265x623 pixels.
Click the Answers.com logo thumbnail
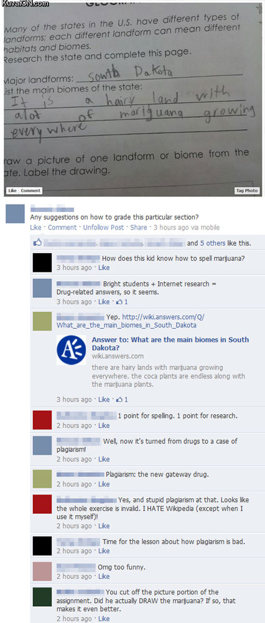click(x=72, y=350)
